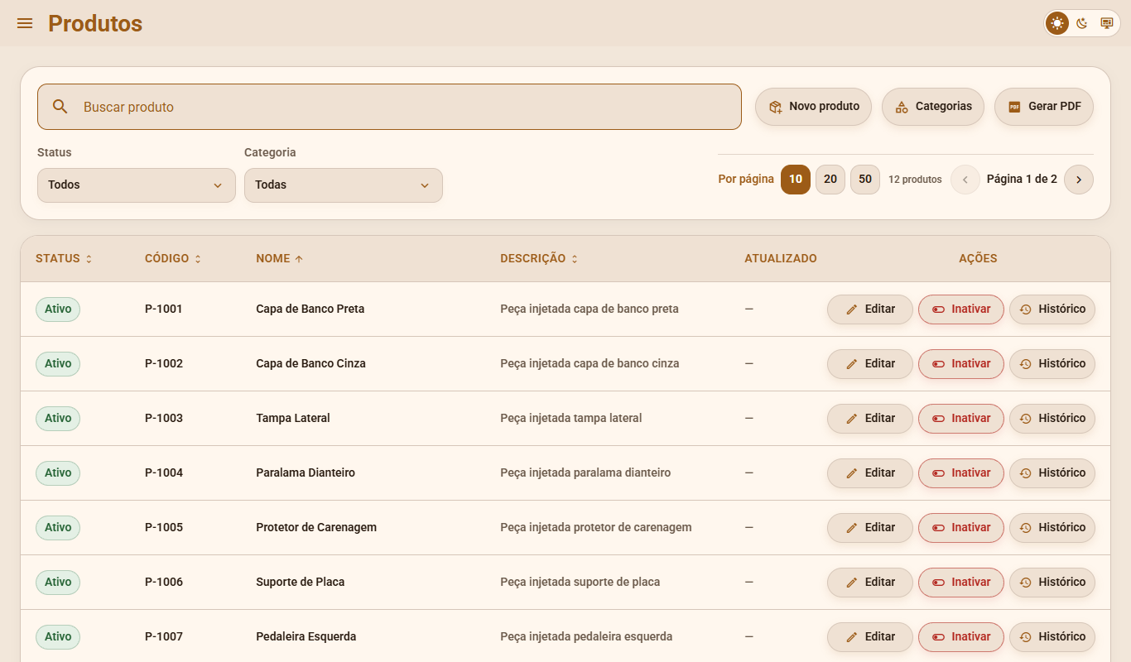
Task: Edit Protetor de Carenagem product
Action: (870, 528)
